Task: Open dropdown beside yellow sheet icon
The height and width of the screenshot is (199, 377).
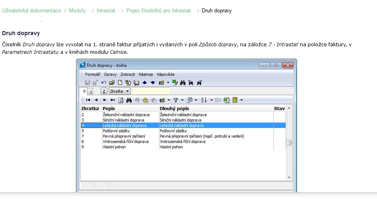Action: click(x=241, y=100)
